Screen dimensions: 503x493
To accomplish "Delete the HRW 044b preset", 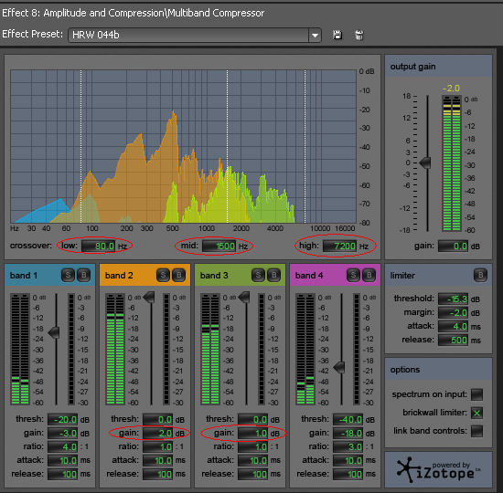I will pos(359,35).
